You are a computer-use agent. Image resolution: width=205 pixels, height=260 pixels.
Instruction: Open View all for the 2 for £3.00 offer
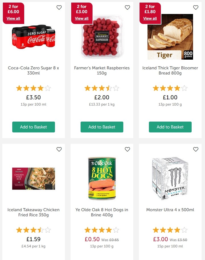click(x=82, y=19)
